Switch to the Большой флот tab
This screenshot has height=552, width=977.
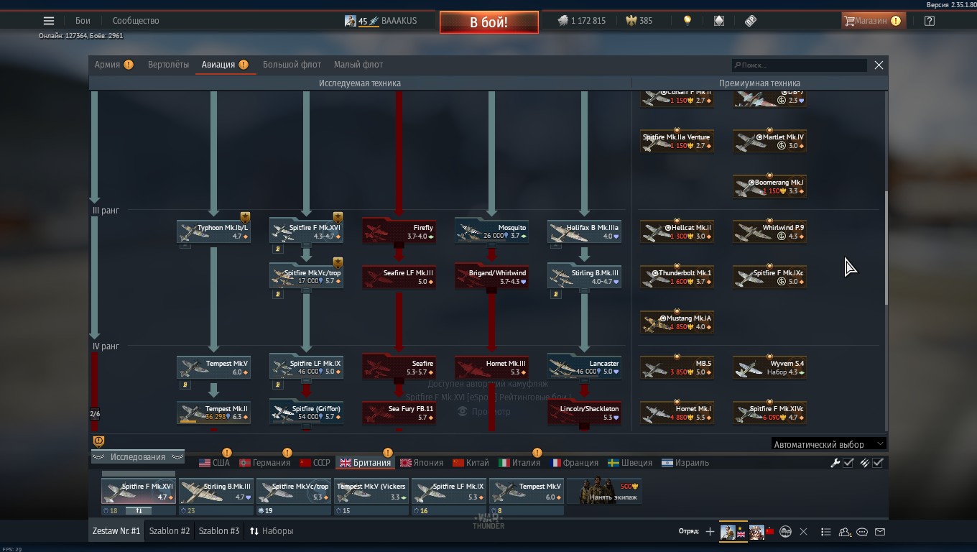[x=292, y=65]
